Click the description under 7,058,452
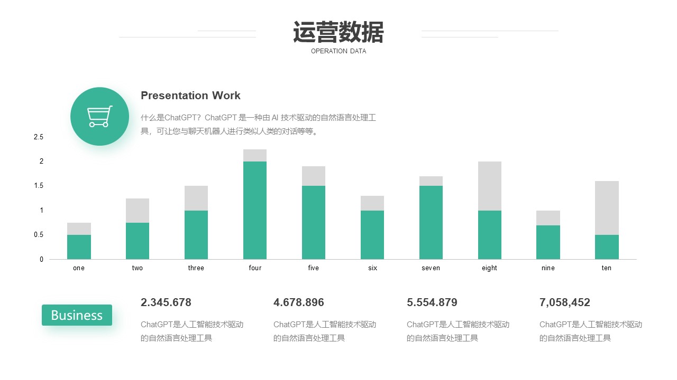 [x=591, y=331]
